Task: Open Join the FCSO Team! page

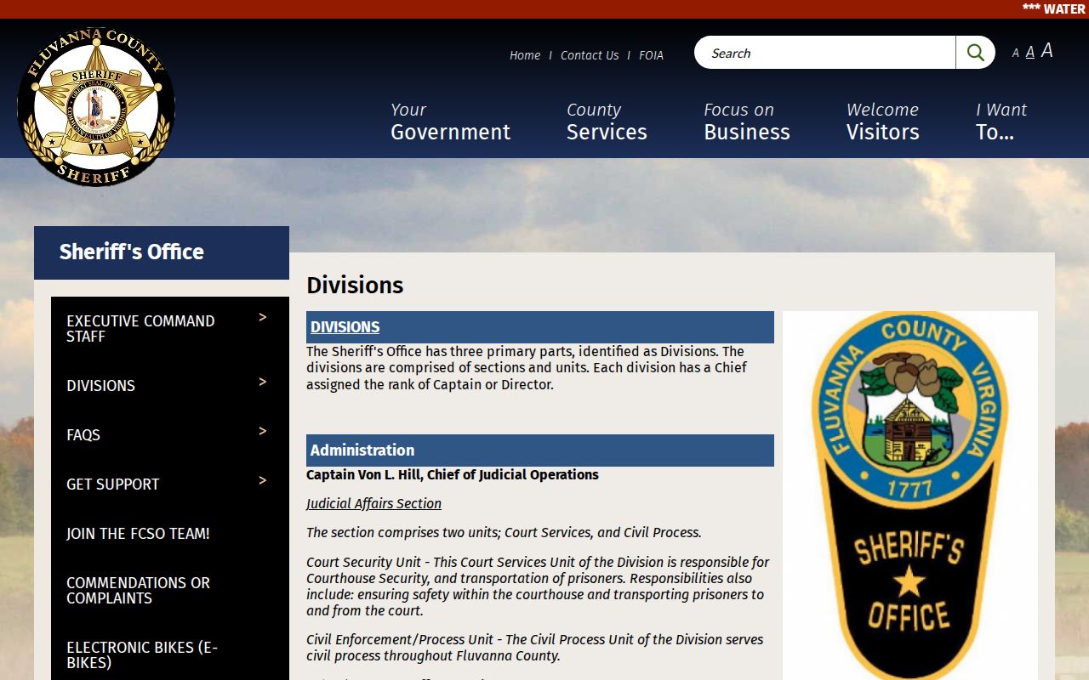Action: (138, 534)
